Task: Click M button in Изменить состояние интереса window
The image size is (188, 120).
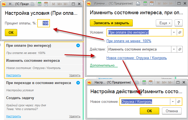Action: [159, 4]
